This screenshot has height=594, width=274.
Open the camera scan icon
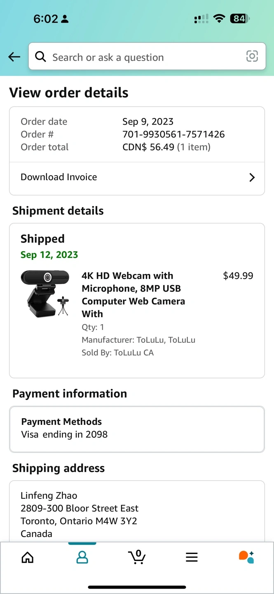click(252, 57)
